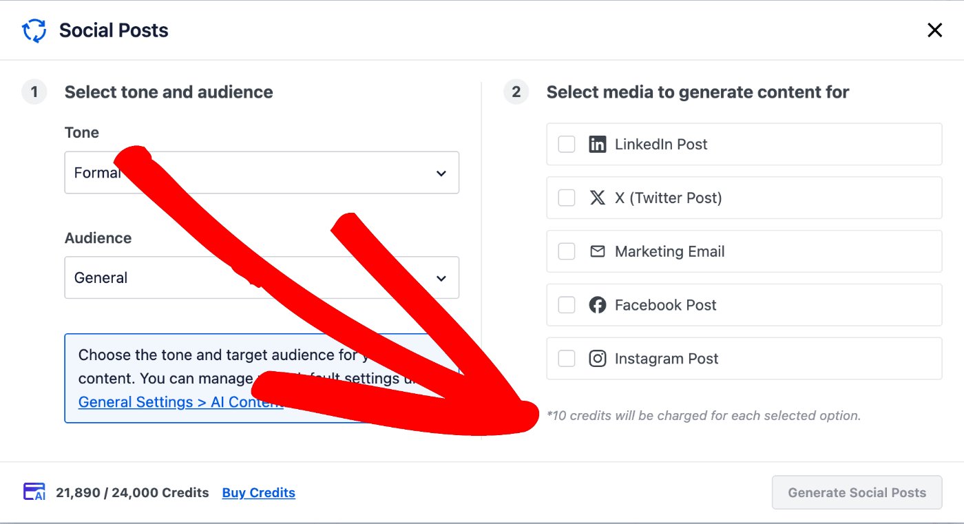This screenshot has height=524, width=964.
Task: Follow the General Settings > AI Content link
Action: [180, 402]
